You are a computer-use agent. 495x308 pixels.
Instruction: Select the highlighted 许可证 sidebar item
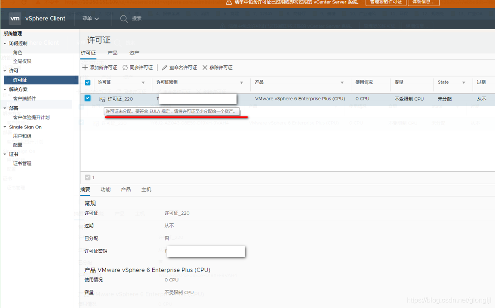(41, 80)
